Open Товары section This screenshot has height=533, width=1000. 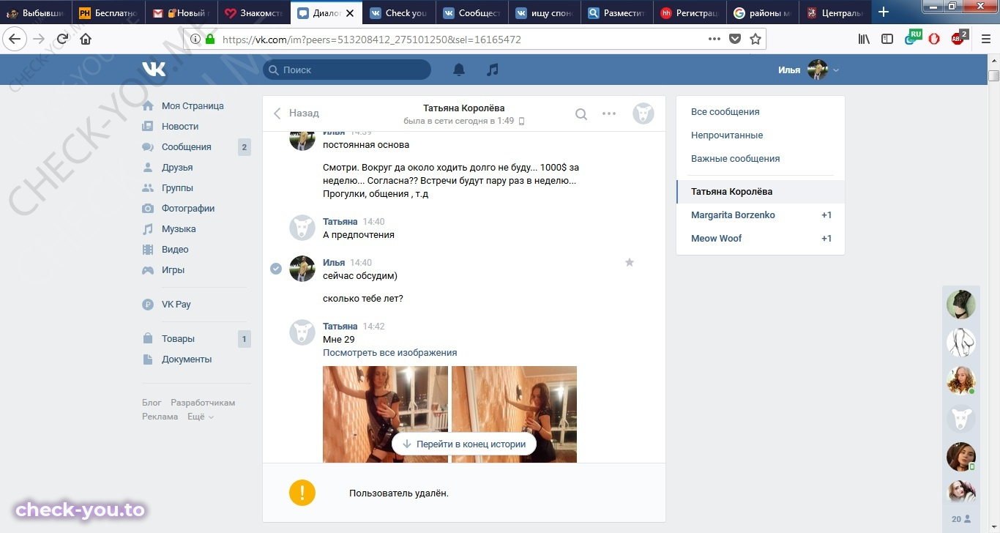click(x=178, y=338)
